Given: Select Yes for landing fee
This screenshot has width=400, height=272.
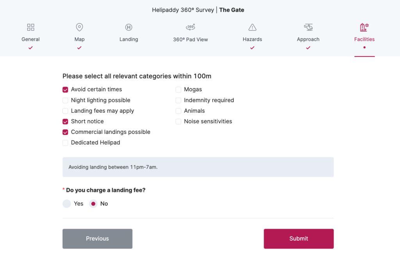Looking at the screenshot, I should [67, 204].
